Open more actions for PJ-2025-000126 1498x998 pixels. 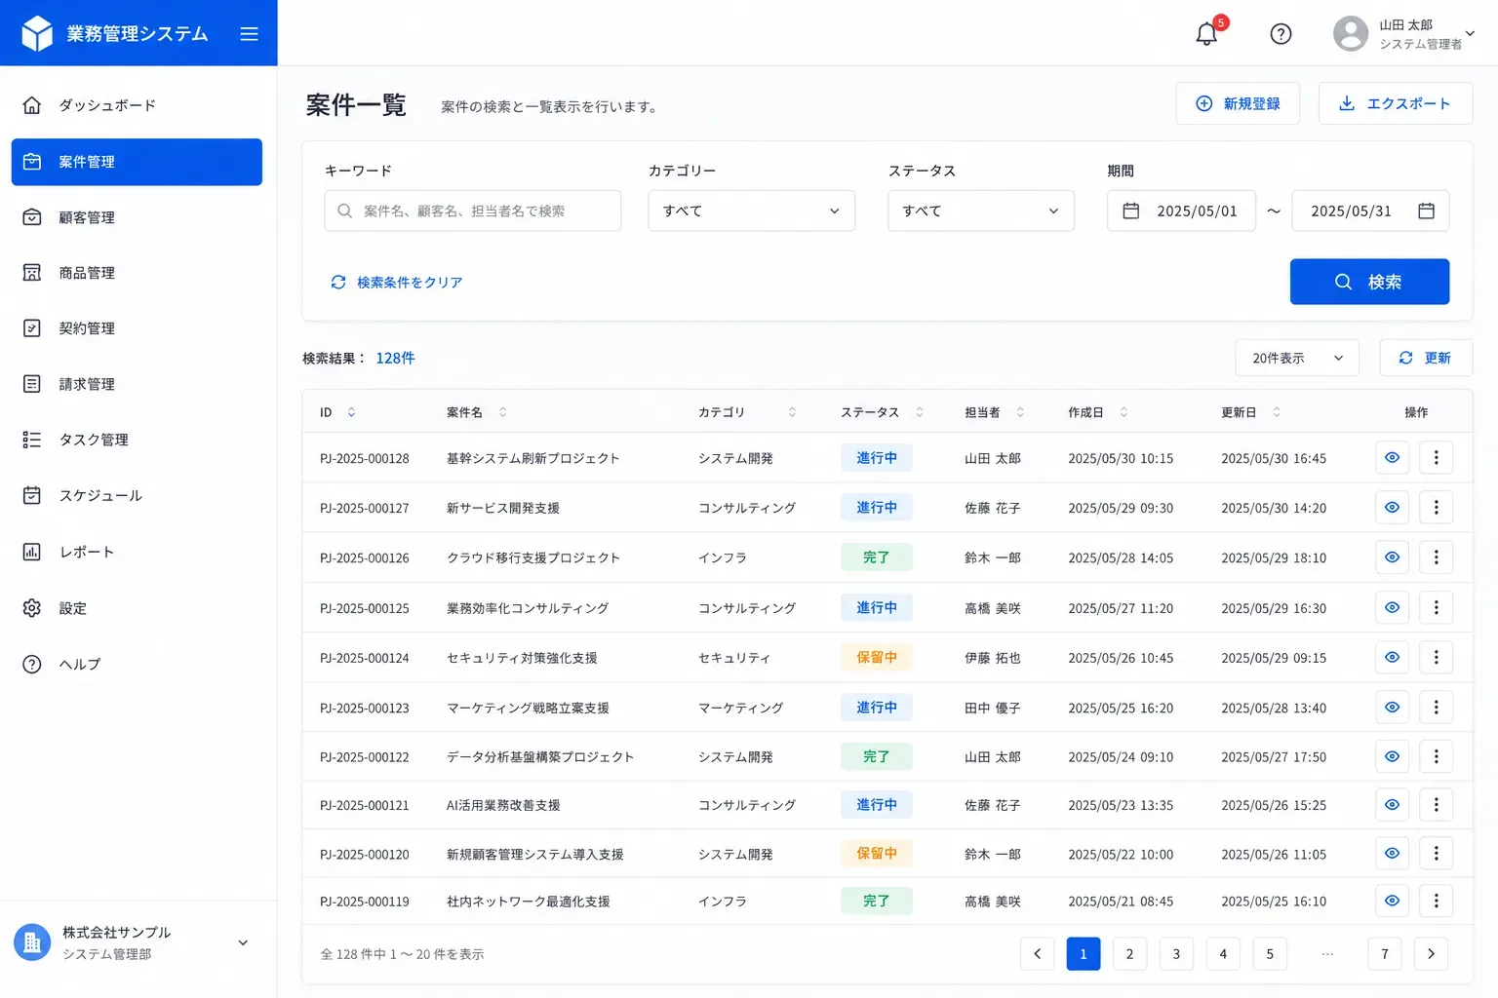(x=1436, y=557)
